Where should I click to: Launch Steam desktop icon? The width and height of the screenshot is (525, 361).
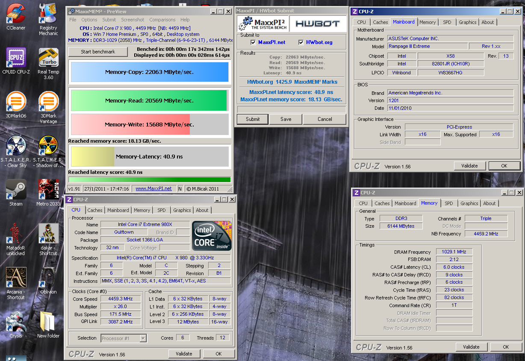16,193
